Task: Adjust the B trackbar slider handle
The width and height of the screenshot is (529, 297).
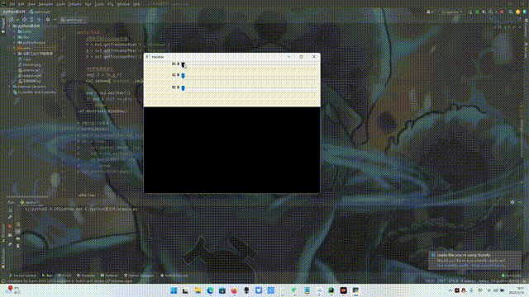Action: 183,88
